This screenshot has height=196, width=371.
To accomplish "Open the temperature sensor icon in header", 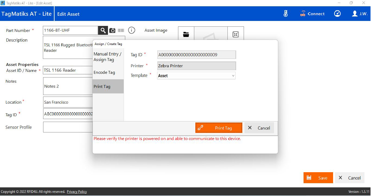I will (286, 14).
